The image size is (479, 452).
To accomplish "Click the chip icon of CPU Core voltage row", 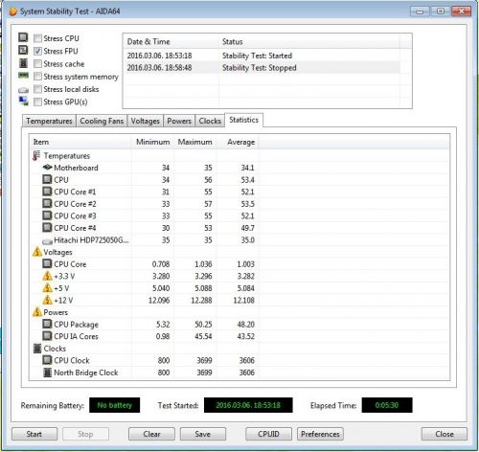I will click(47, 263).
